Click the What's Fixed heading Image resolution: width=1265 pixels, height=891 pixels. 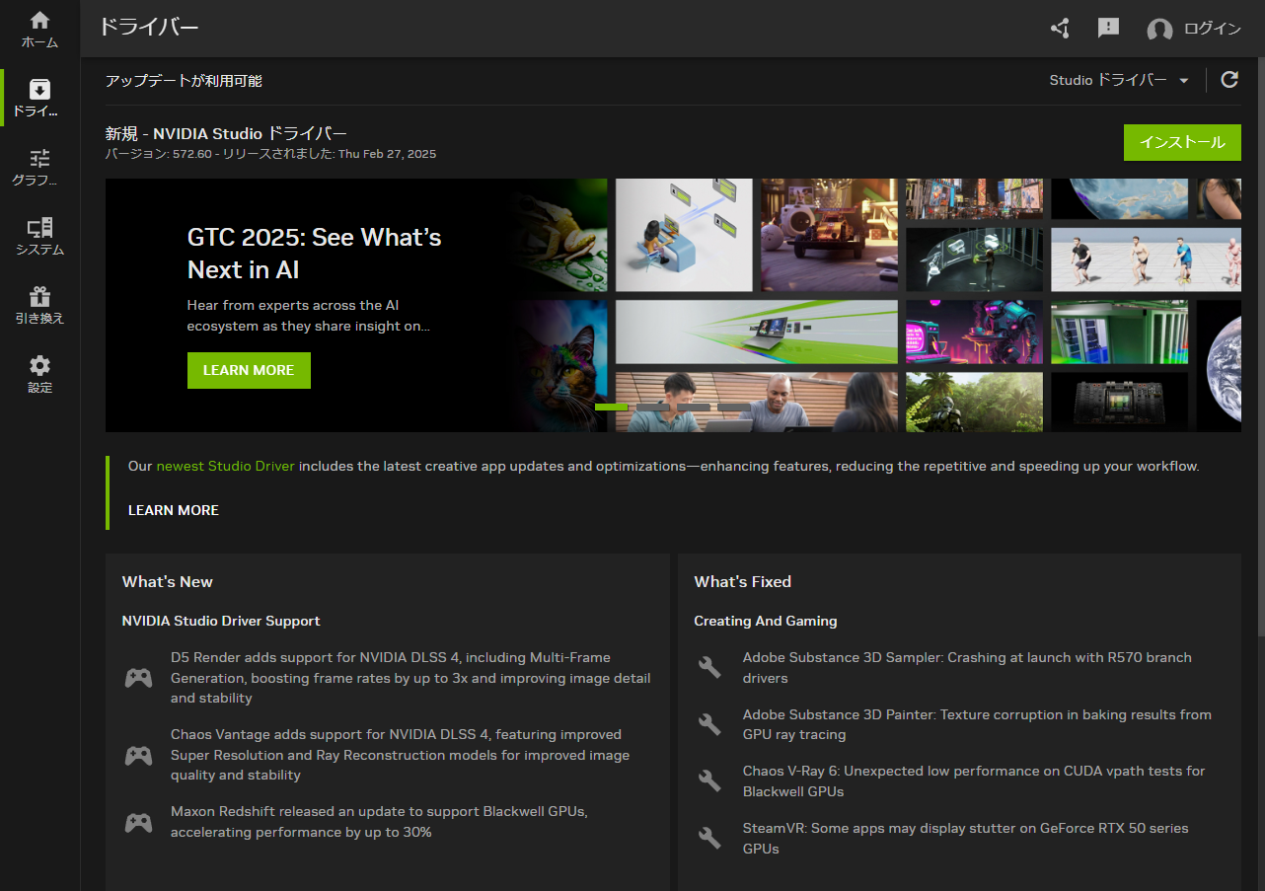coord(743,582)
